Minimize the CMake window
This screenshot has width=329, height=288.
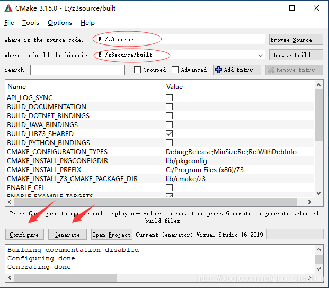pos(268,8)
